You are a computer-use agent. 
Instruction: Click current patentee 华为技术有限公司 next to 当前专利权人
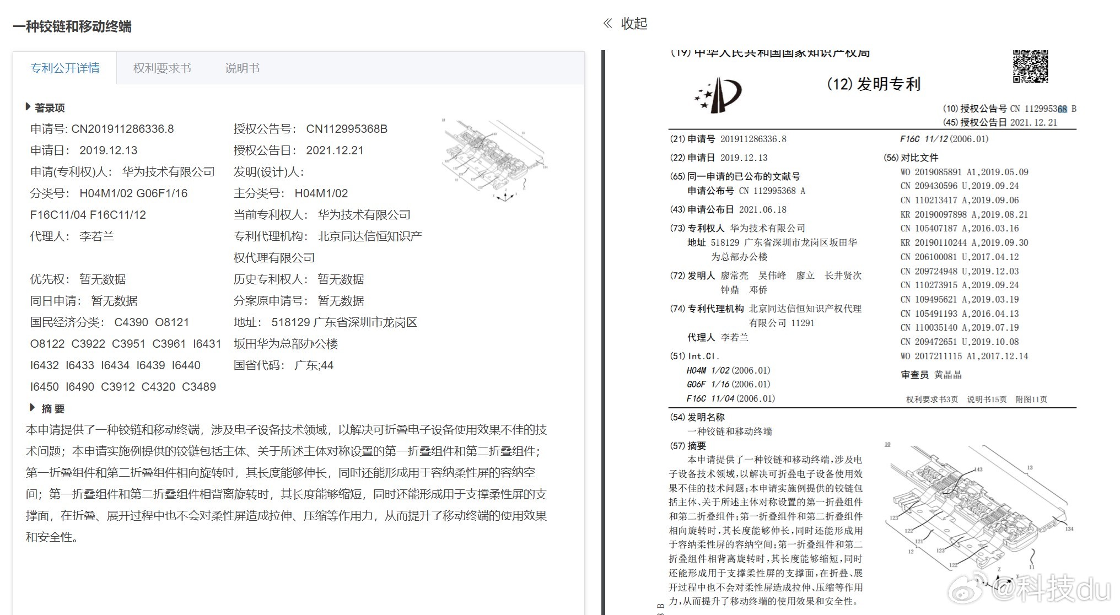[x=364, y=215]
